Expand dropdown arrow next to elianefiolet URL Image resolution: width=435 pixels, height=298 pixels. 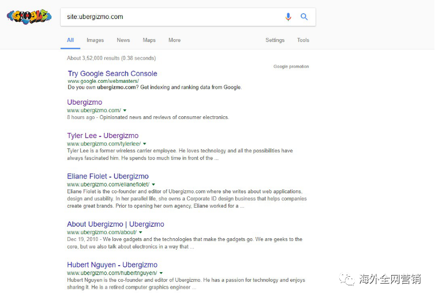(x=153, y=184)
